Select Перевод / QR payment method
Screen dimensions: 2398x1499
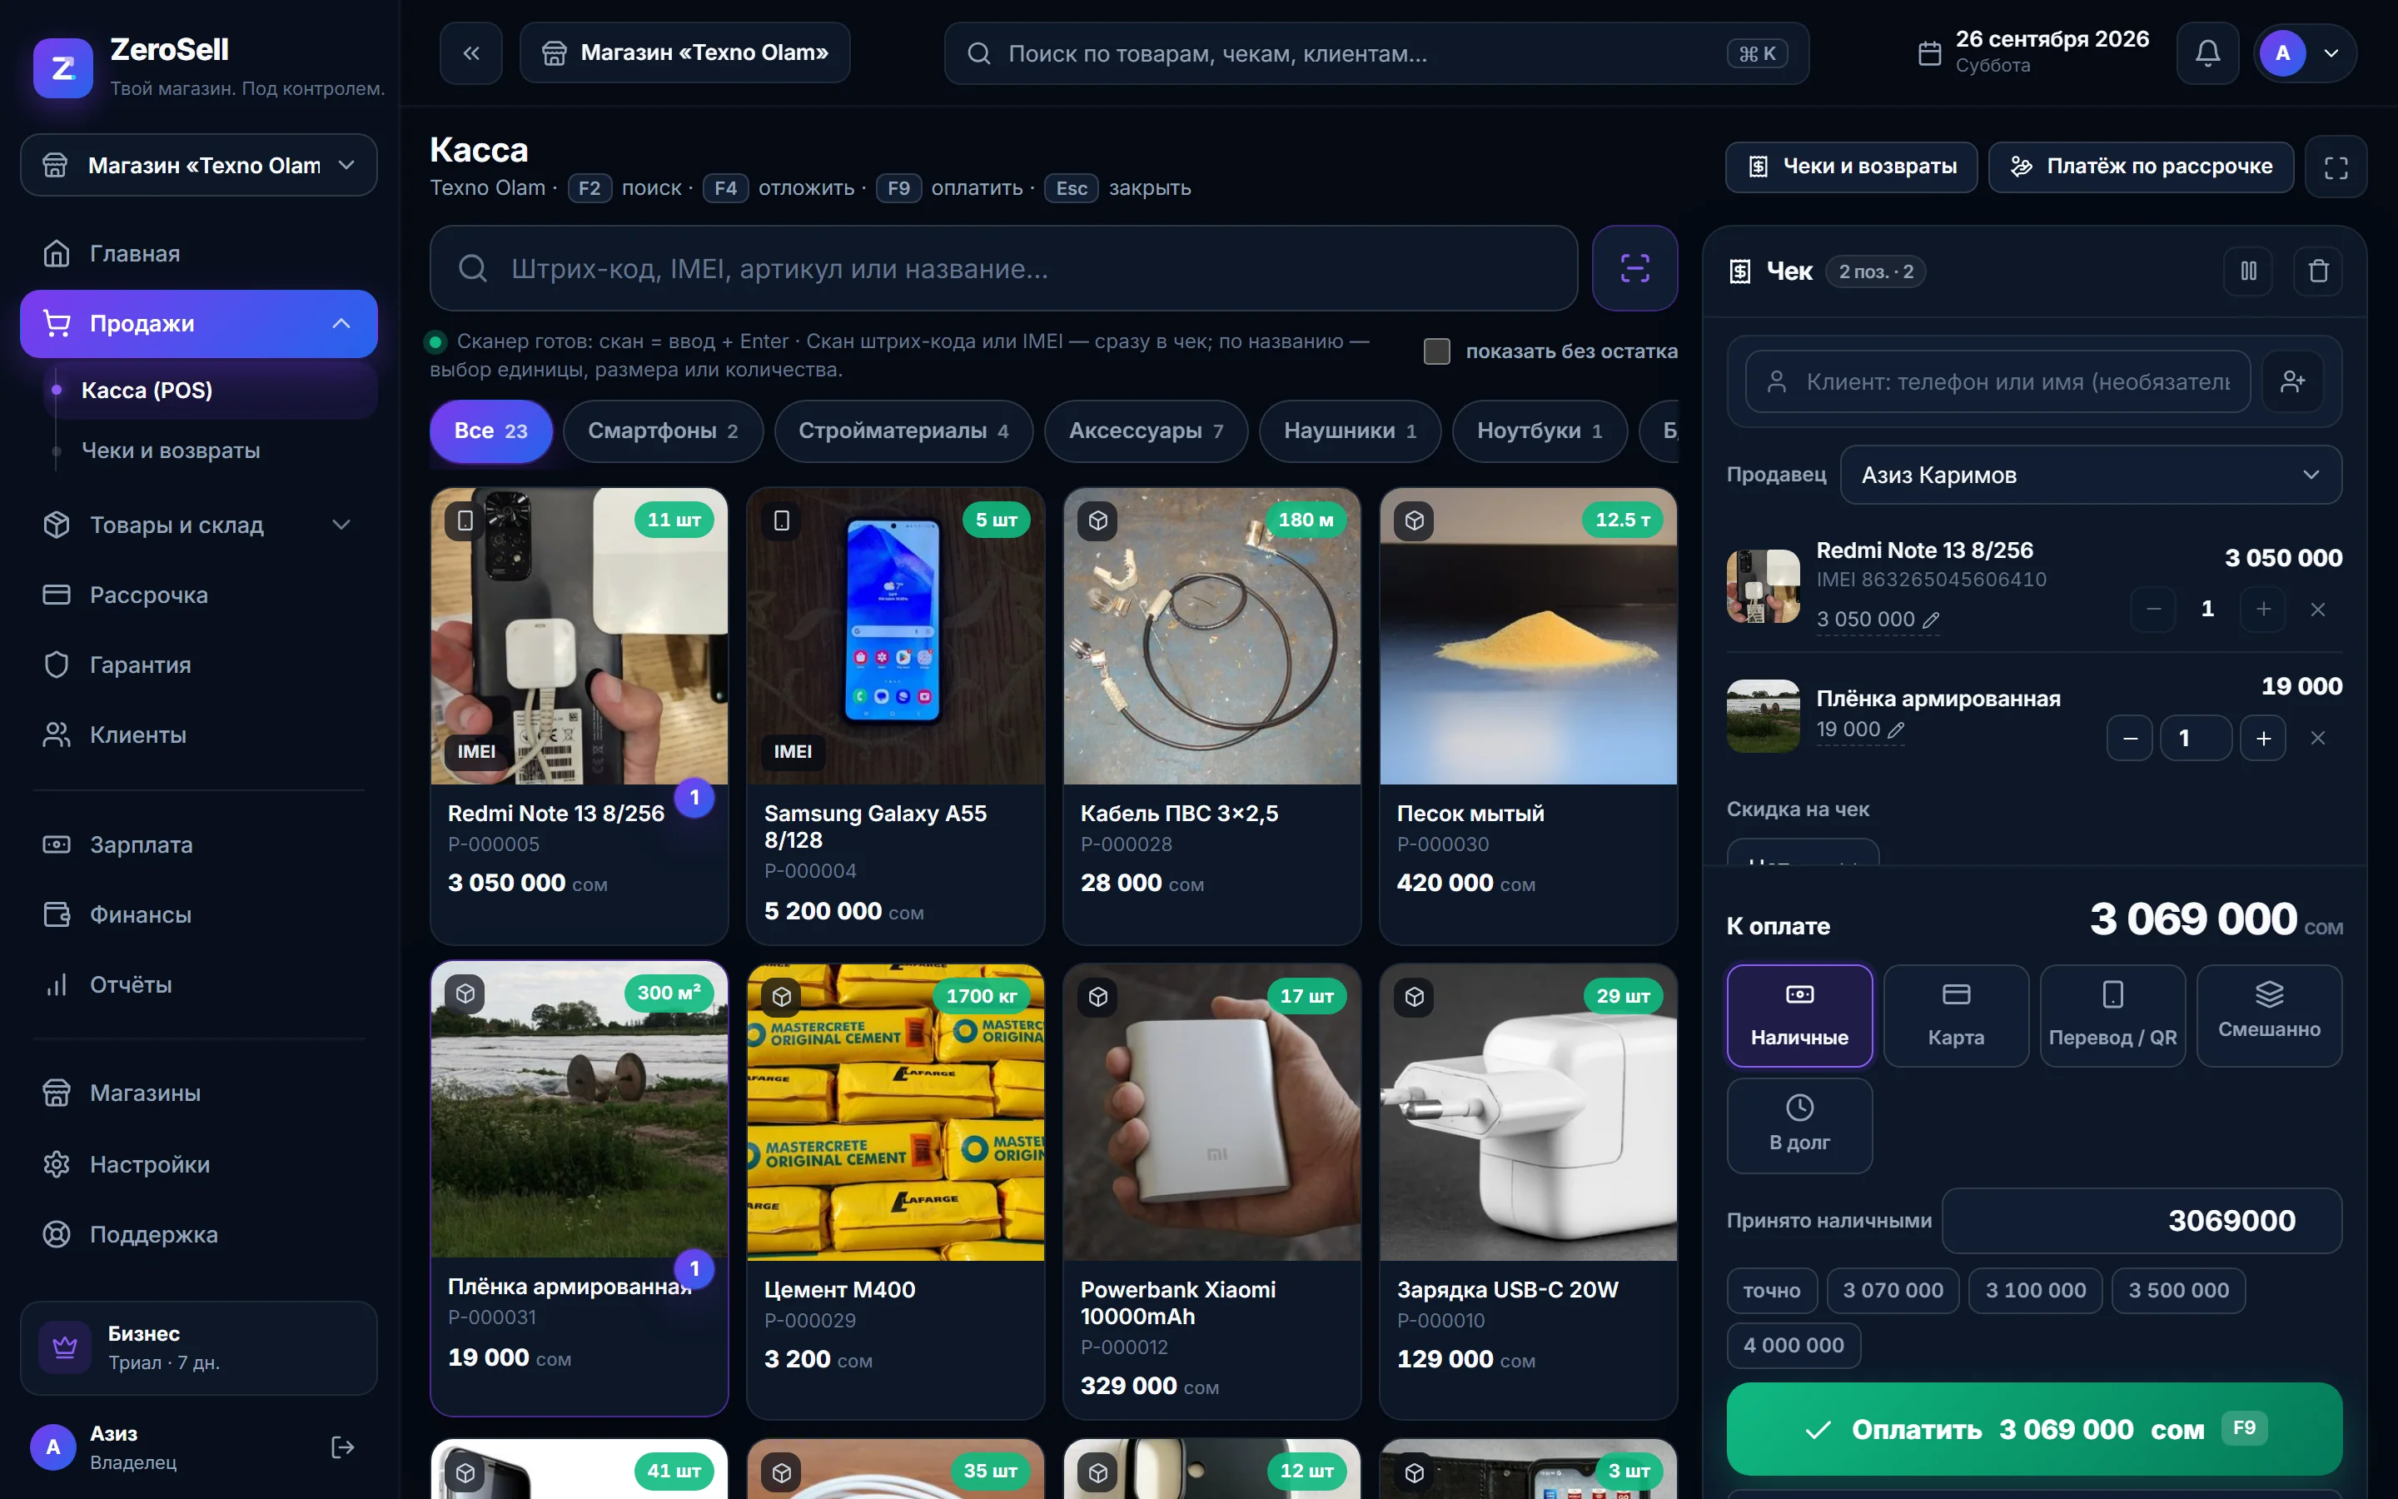tap(2112, 1016)
